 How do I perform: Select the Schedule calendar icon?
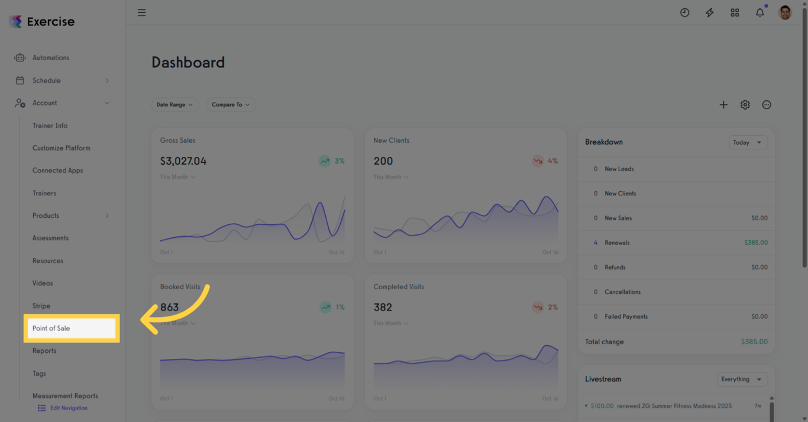click(x=20, y=80)
